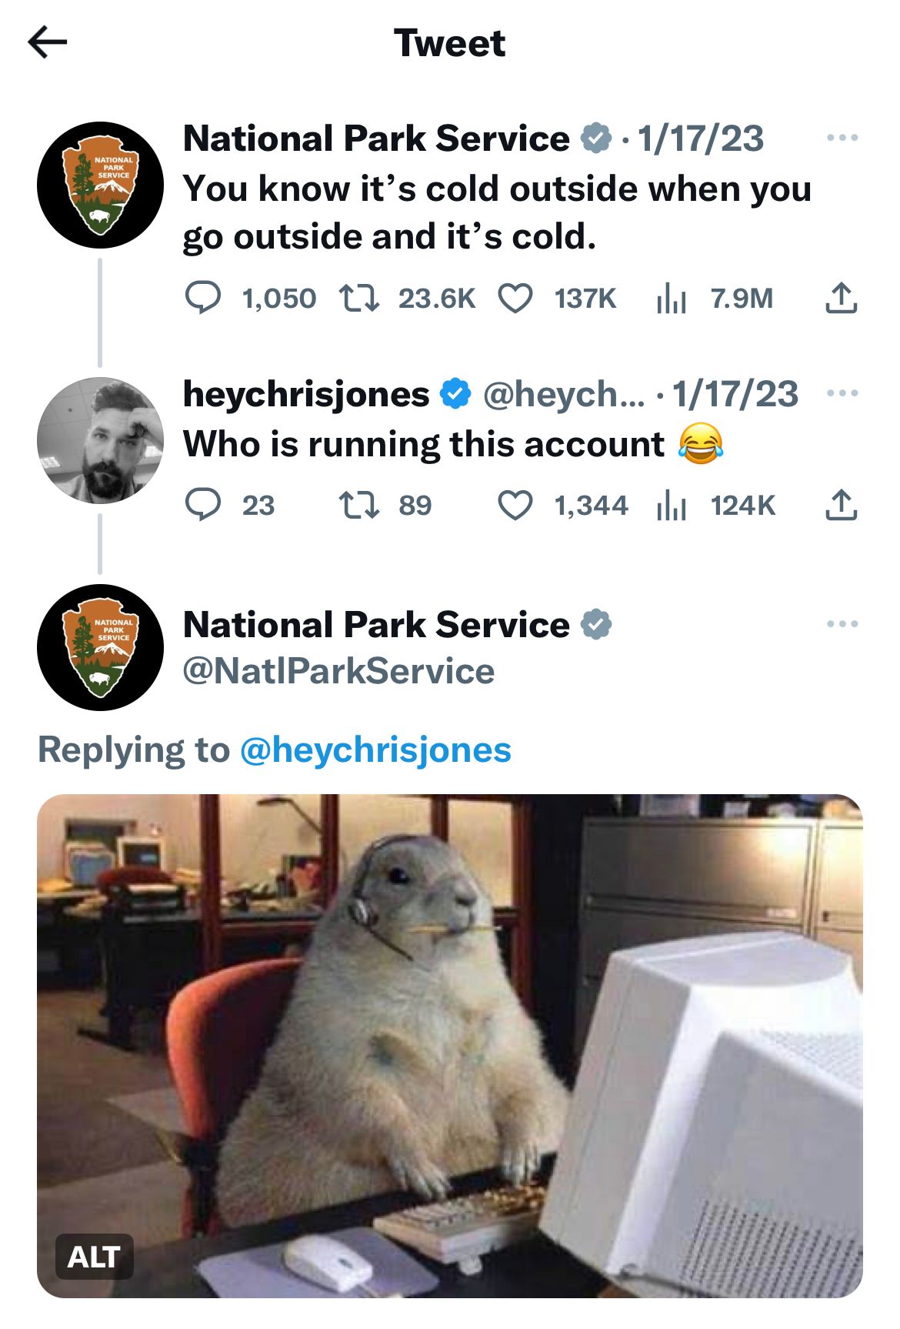View the 124K view count stats
Image resolution: width=900 pixels, height=1329 pixels.
click(672, 505)
